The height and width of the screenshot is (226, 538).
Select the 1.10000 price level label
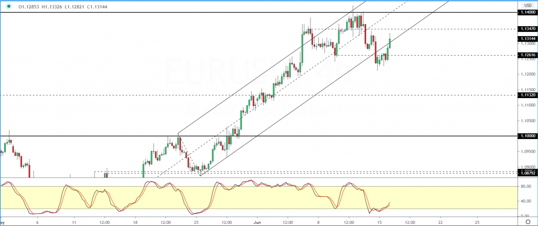527,136
